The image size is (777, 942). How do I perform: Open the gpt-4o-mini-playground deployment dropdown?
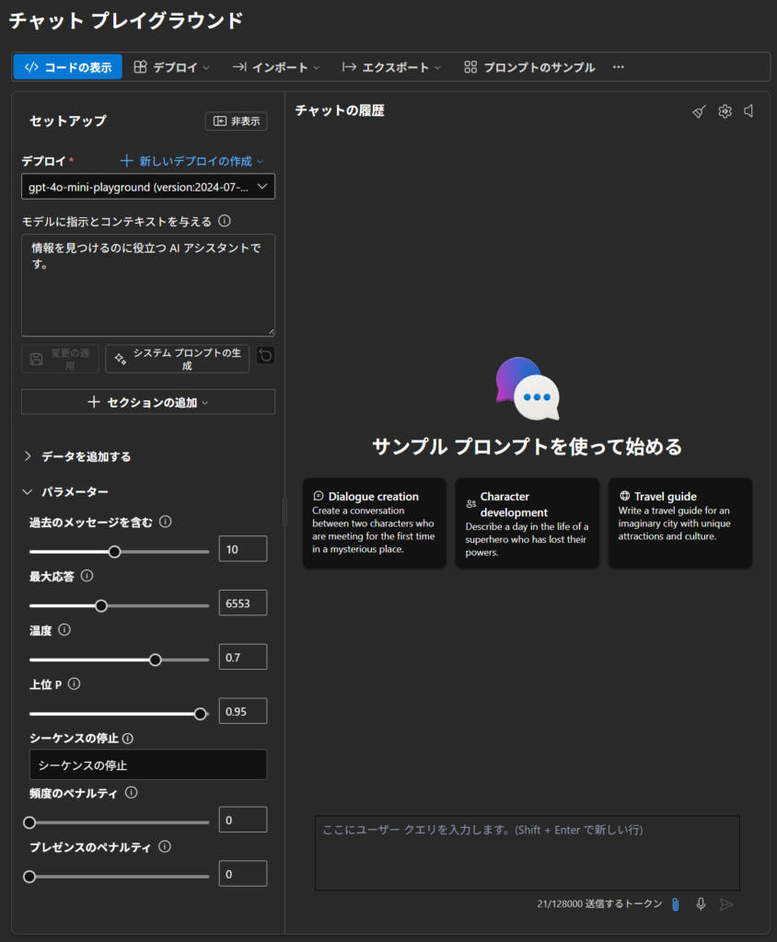(x=148, y=187)
